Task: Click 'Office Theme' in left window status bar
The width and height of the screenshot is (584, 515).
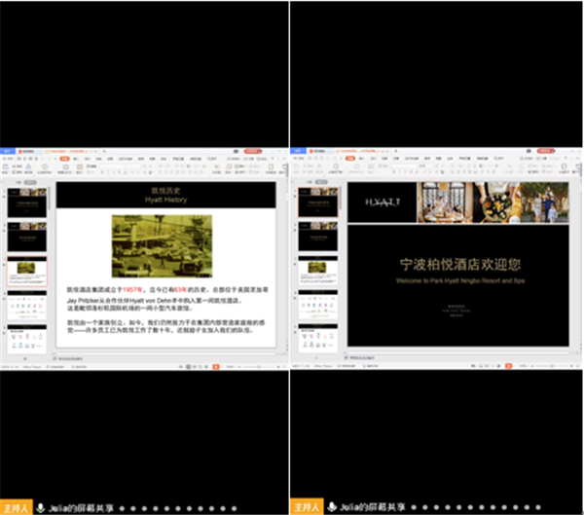Action: pyautogui.click(x=32, y=367)
